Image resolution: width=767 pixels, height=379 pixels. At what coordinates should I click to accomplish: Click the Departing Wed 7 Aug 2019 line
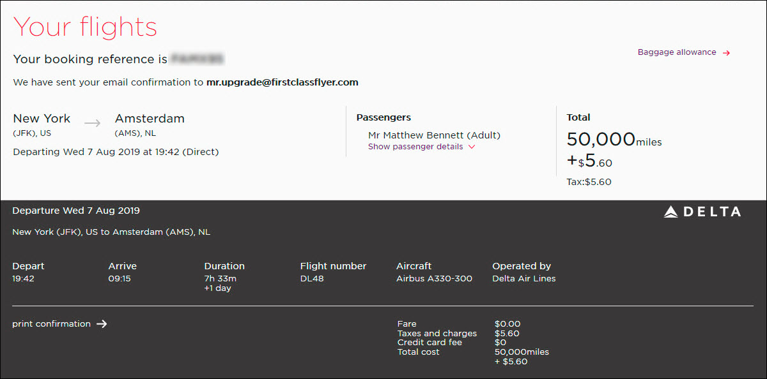point(116,152)
